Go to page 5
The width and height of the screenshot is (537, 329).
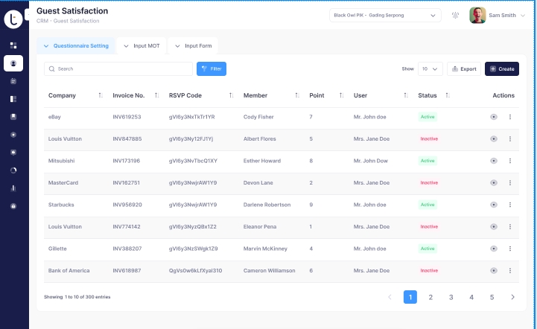click(492, 297)
